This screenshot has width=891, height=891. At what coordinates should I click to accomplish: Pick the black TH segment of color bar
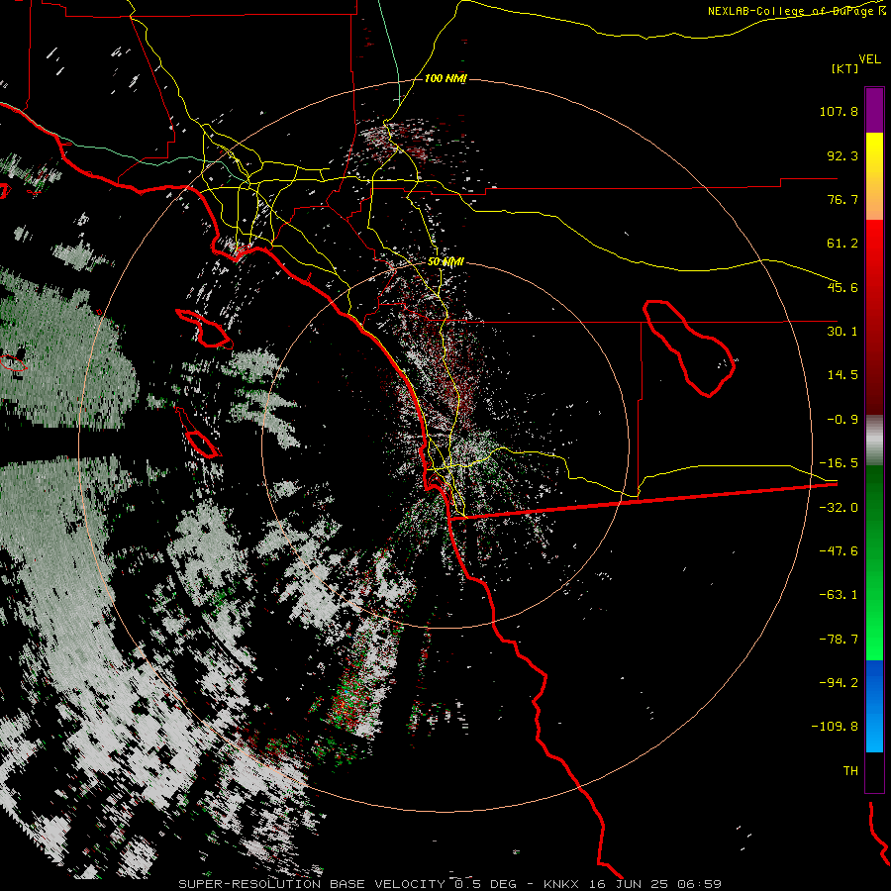tap(874, 771)
